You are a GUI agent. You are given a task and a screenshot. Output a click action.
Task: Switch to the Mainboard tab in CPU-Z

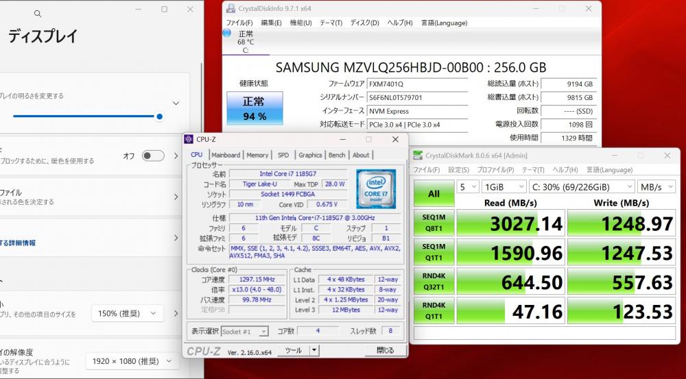(x=226, y=155)
